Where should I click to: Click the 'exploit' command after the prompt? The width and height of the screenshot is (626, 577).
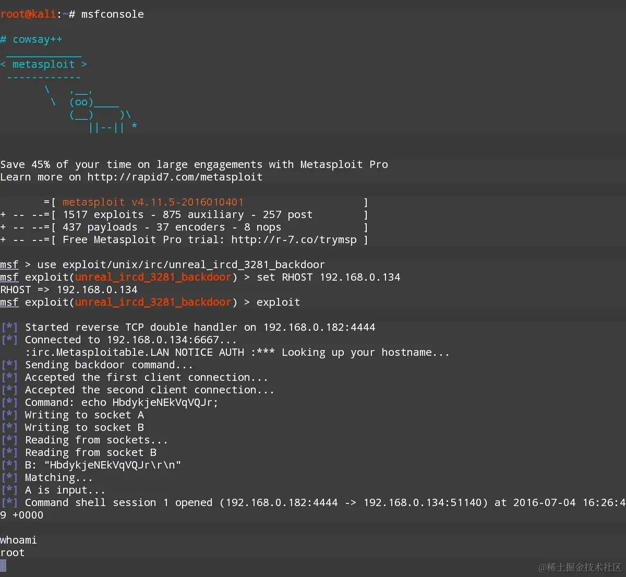click(278, 302)
